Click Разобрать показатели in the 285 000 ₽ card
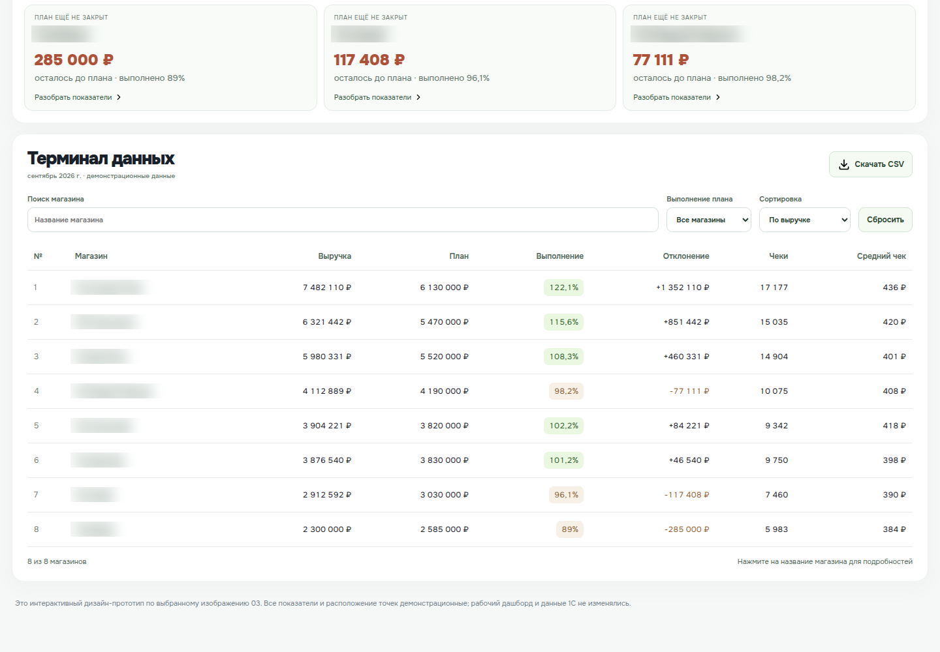This screenshot has height=652, width=940. 73,97
